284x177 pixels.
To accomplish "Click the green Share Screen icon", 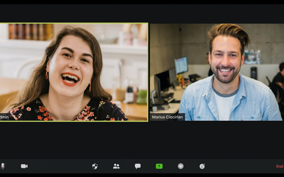I will tap(159, 166).
